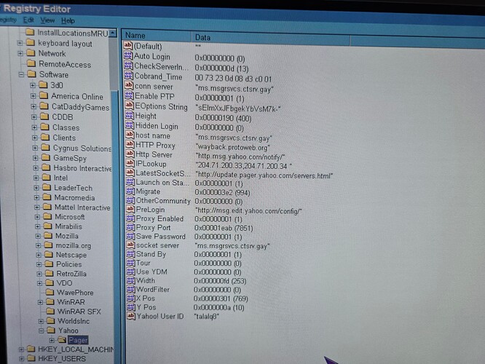The width and height of the screenshot is (485, 364).
Task: Select the Hidden Login value name
Action: (x=157, y=126)
